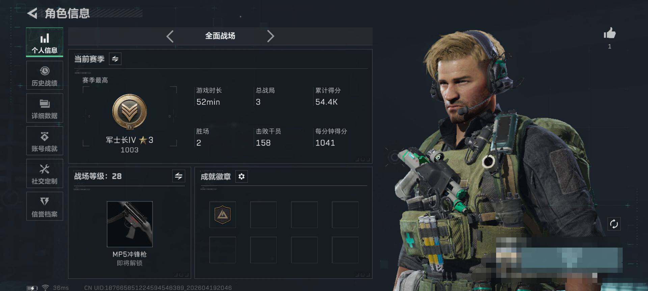Select the first achievement badge

click(x=222, y=215)
